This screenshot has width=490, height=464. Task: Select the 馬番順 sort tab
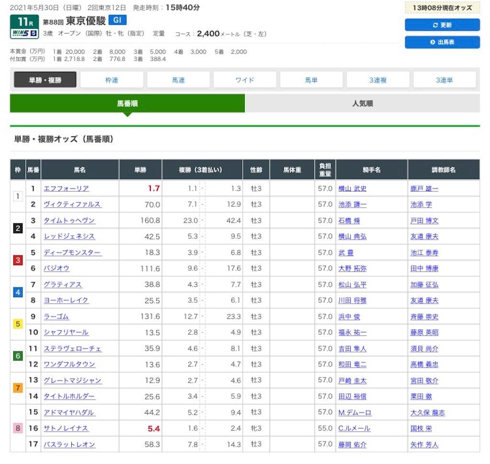(127, 103)
